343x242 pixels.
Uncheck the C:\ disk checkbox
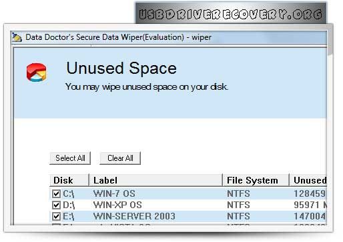[x=56, y=193]
